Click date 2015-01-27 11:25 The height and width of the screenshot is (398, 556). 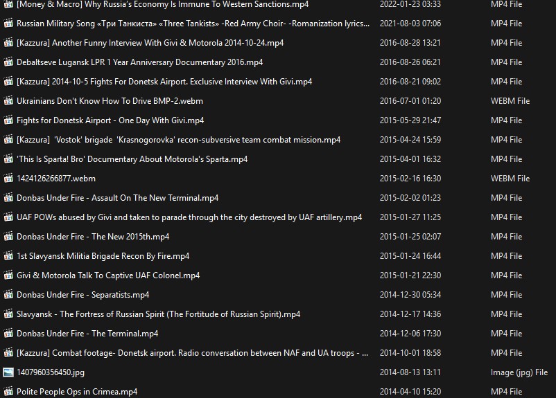(x=410, y=217)
